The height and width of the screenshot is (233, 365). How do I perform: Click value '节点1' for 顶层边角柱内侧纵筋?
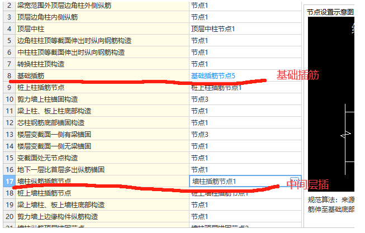[x=200, y=17]
